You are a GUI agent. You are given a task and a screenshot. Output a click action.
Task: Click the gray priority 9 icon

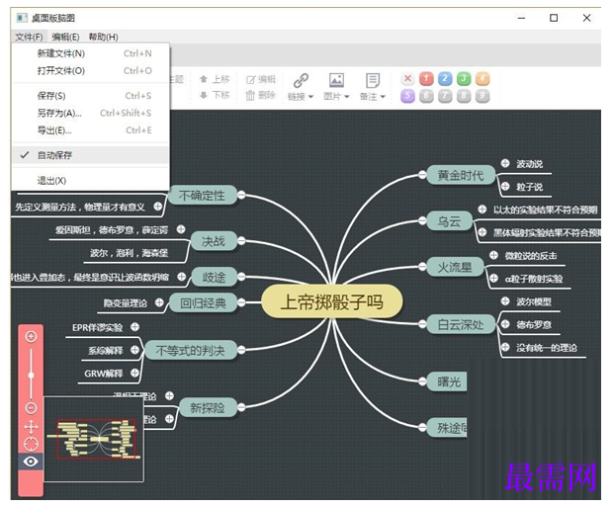483,96
